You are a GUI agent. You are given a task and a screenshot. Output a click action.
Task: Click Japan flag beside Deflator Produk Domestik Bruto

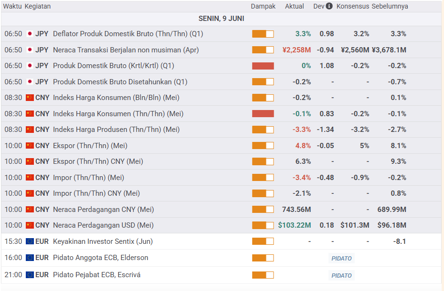pos(30,34)
